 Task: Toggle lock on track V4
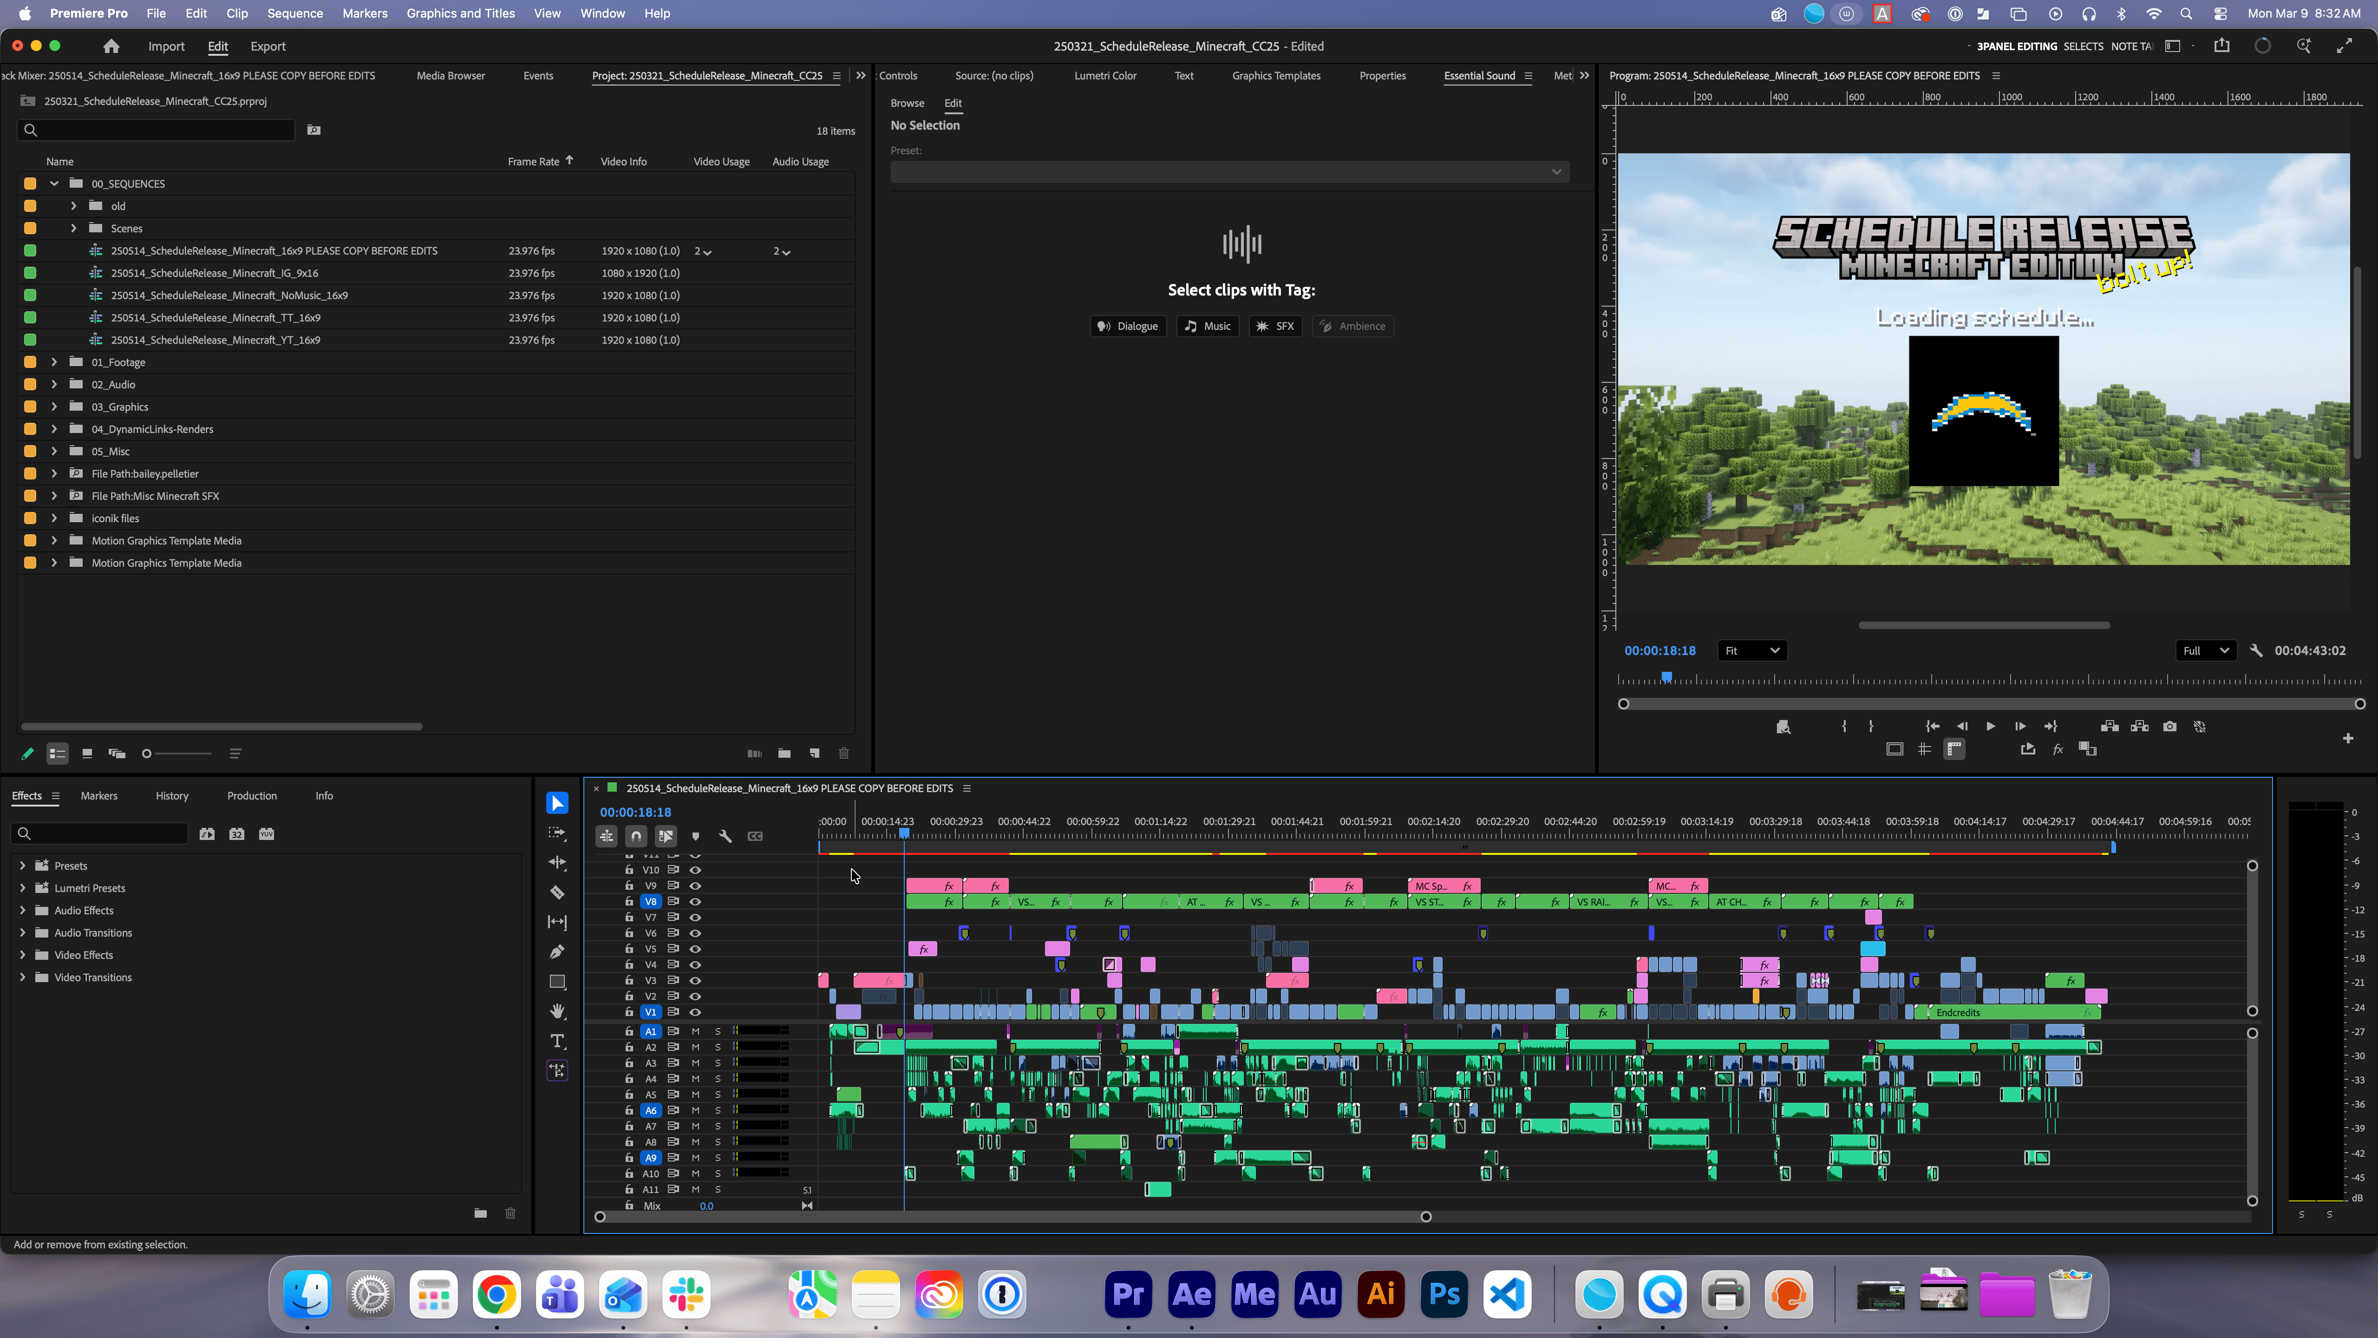pyautogui.click(x=629, y=965)
